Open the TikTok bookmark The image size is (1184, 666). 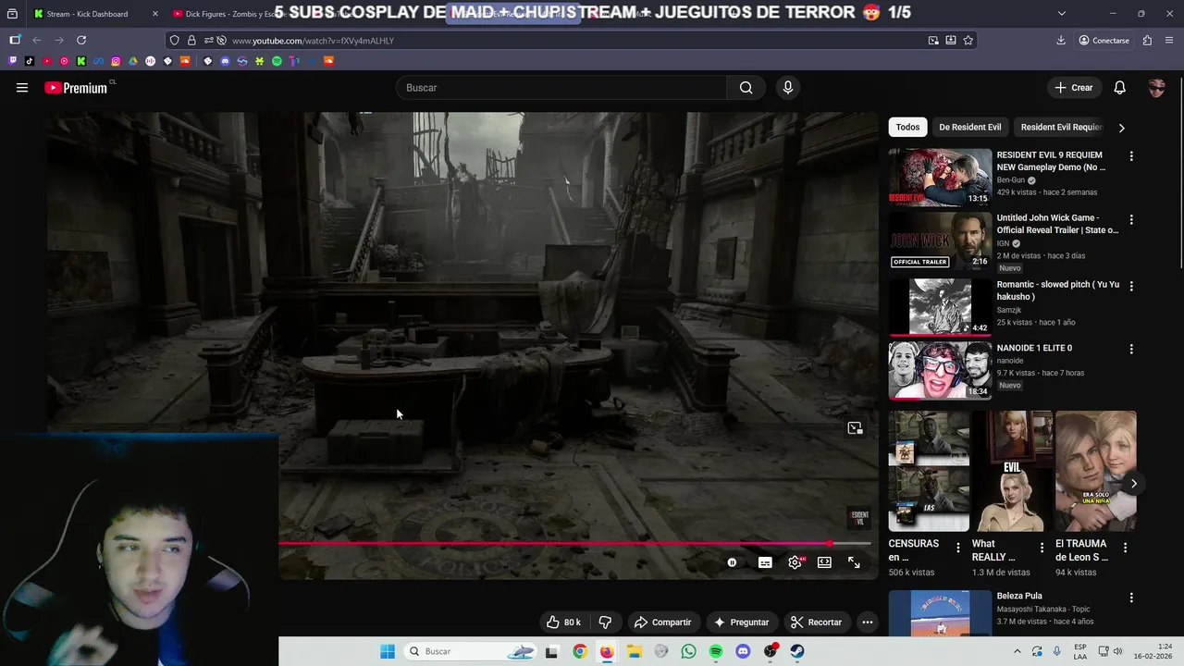(x=30, y=61)
